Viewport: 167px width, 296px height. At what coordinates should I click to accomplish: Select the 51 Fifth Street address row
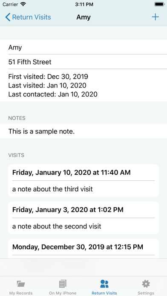point(83,62)
